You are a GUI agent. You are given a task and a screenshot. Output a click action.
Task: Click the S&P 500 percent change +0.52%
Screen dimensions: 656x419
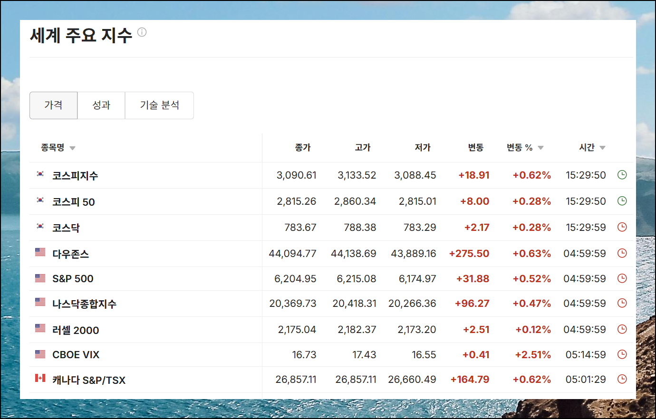[x=531, y=279]
